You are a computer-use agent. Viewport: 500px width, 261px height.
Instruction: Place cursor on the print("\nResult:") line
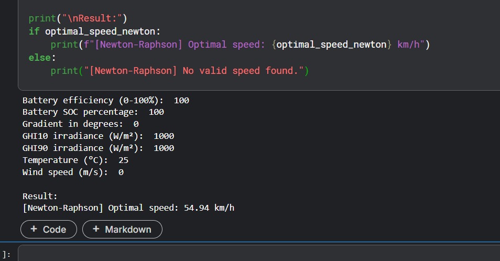[x=78, y=18]
